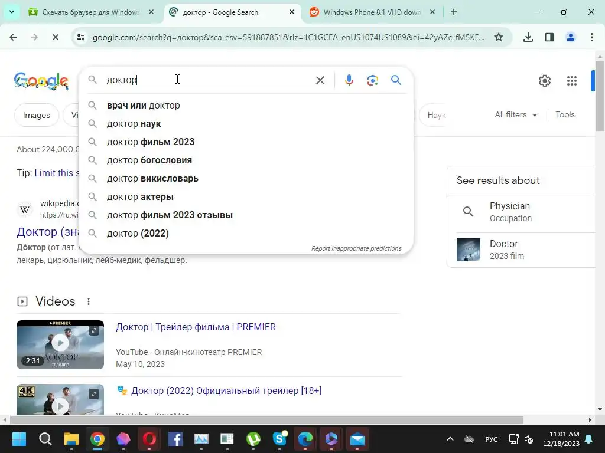Click Report inappropriate predictions link
The image size is (605, 453).
click(x=356, y=248)
